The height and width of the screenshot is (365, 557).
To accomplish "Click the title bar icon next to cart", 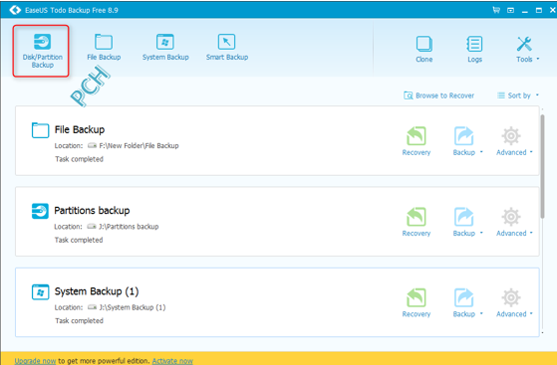I will 510,10.
